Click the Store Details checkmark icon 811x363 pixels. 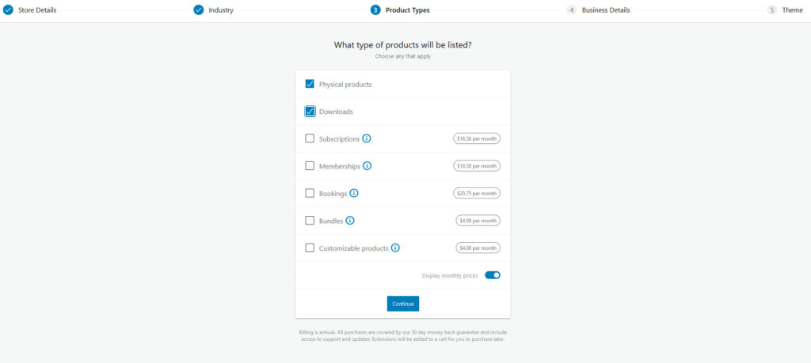pyautogui.click(x=8, y=9)
